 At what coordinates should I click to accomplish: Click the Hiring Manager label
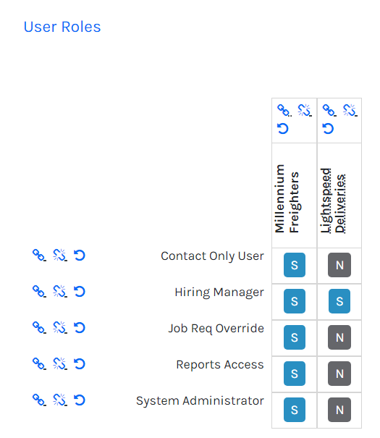[x=219, y=292]
